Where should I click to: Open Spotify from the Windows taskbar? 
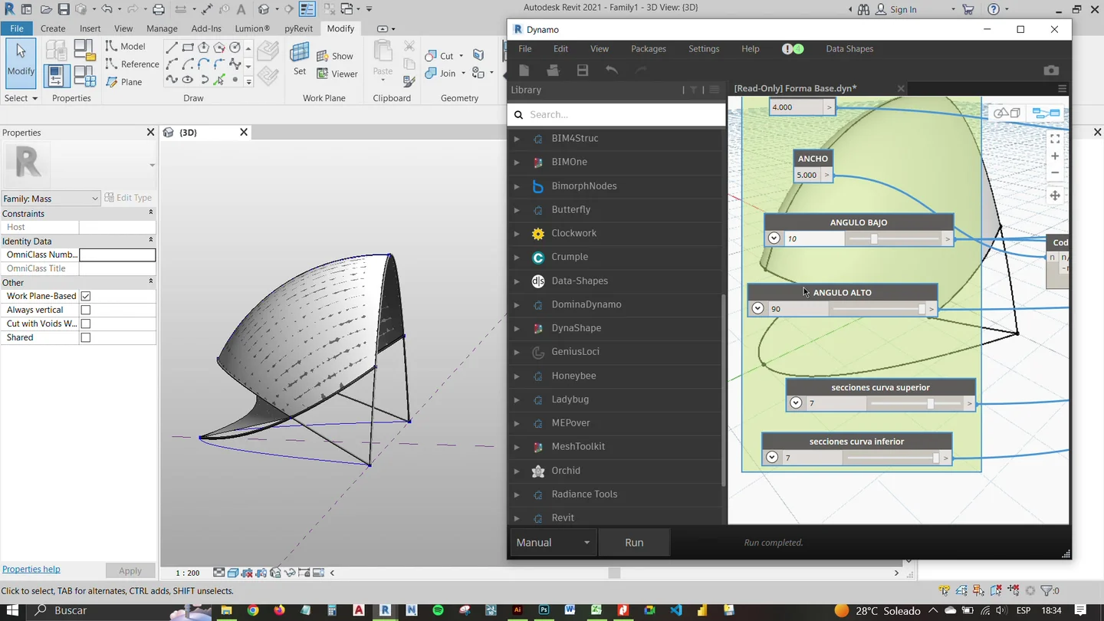pyautogui.click(x=438, y=610)
